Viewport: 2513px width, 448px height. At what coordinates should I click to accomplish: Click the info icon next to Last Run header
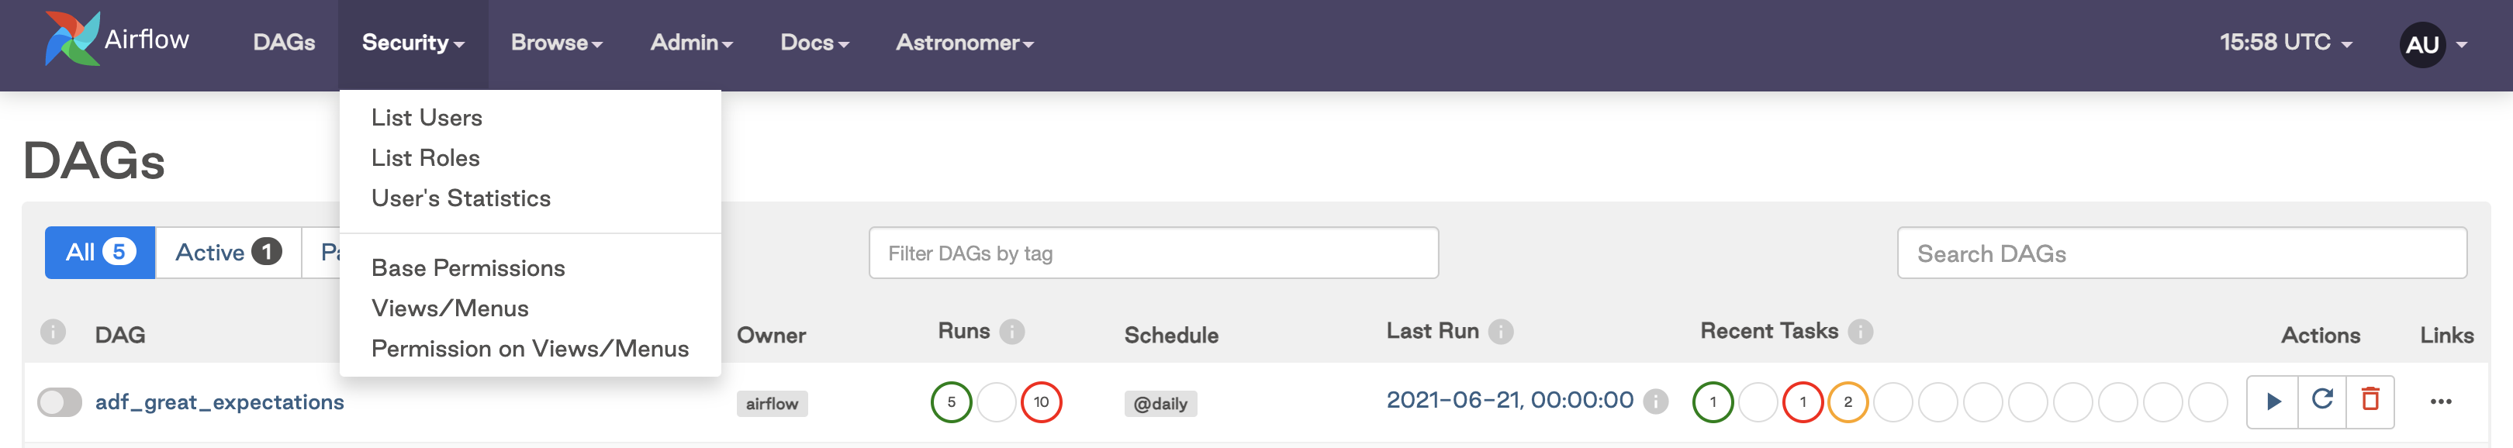coord(1500,332)
